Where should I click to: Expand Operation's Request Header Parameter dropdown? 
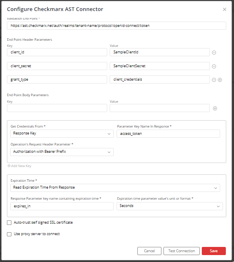(62, 152)
